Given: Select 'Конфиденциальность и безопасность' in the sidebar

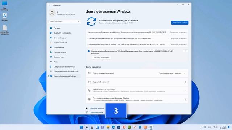Looking at the screenshot, I should tap(65, 71).
